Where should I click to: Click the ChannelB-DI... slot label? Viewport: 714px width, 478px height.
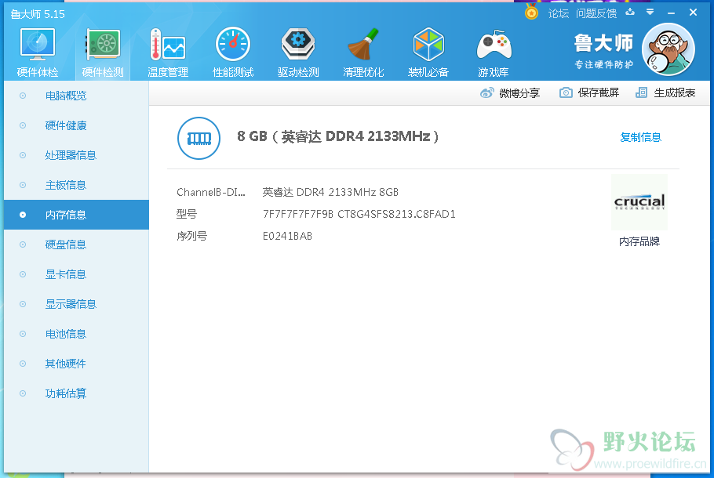(x=211, y=193)
